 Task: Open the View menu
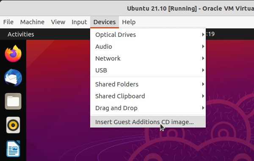[58, 22]
